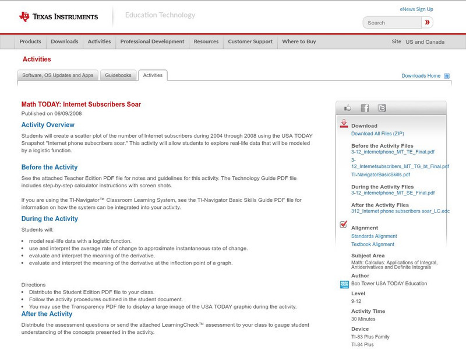Share on Facebook icon
This screenshot has height=349, width=466.
pos(365,108)
